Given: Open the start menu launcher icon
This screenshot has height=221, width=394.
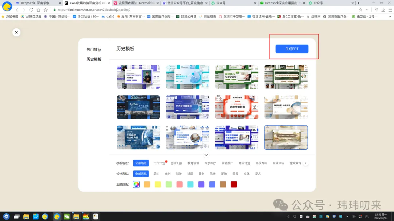Looking at the screenshot, I should (x=6, y=217).
